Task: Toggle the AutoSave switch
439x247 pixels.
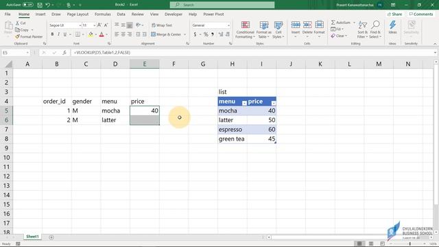Action: (x=27, y=5)
